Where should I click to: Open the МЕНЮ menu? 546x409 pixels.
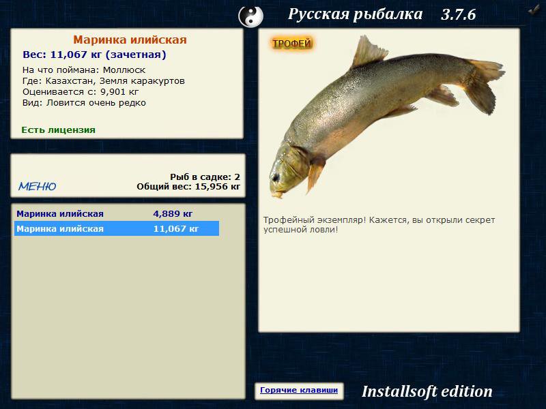click(x=38, y=186)
